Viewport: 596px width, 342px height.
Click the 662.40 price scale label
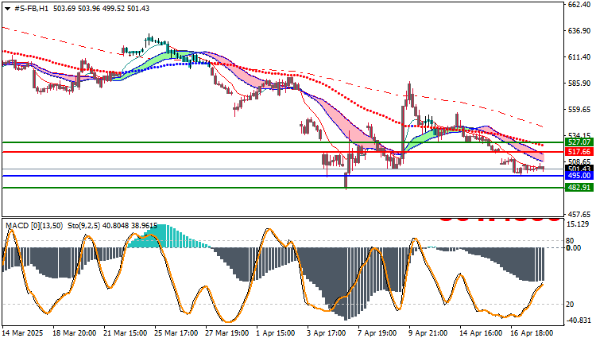click(x=579, y=5)
